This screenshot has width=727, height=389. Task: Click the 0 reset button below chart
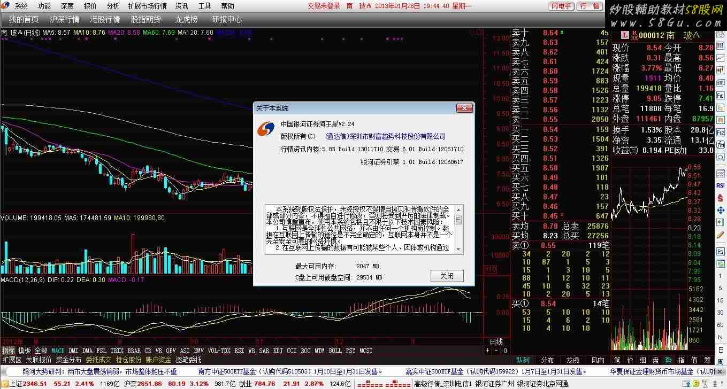pyautogui.click(x=505, y=351)
